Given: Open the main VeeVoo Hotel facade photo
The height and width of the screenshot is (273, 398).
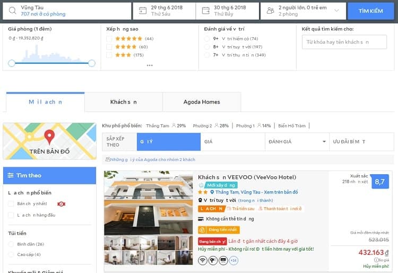Looking at the screenshot, I should (148, 203).
